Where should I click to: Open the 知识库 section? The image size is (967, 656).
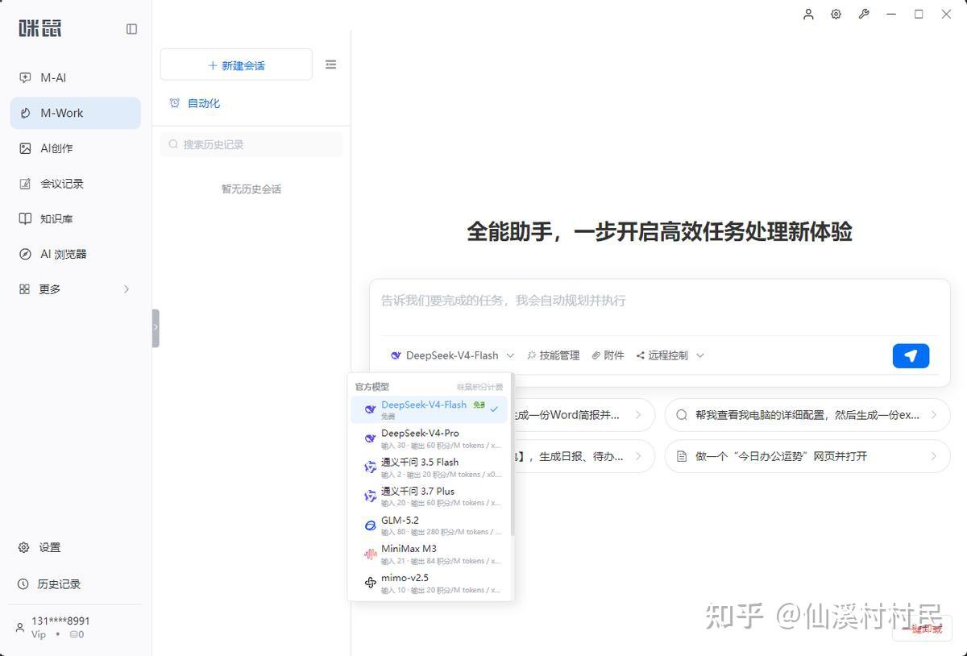tap(75, 218)
